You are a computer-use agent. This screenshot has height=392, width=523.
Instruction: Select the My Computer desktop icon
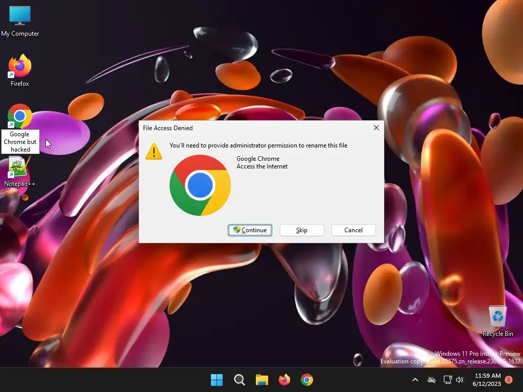20,21
